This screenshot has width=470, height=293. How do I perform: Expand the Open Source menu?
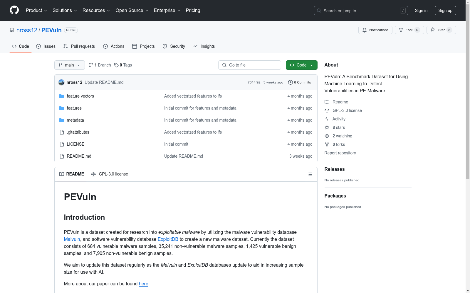(x=132, y=10)
